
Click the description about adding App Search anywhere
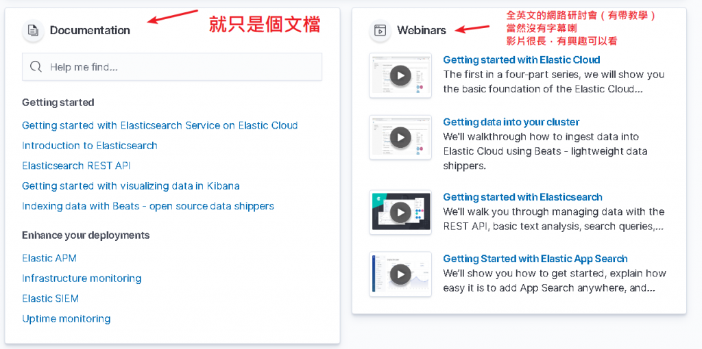tap(555, 281)
